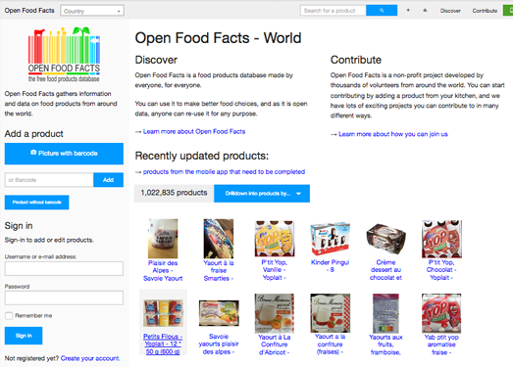
Task: Toggle the Remember me checkbox
Action: point(9,316)
